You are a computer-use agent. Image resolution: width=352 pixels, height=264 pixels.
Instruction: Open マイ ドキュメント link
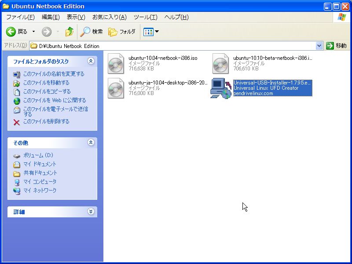point(40,164)
